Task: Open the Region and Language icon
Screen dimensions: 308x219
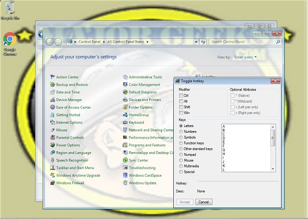Action: (52, 153)
